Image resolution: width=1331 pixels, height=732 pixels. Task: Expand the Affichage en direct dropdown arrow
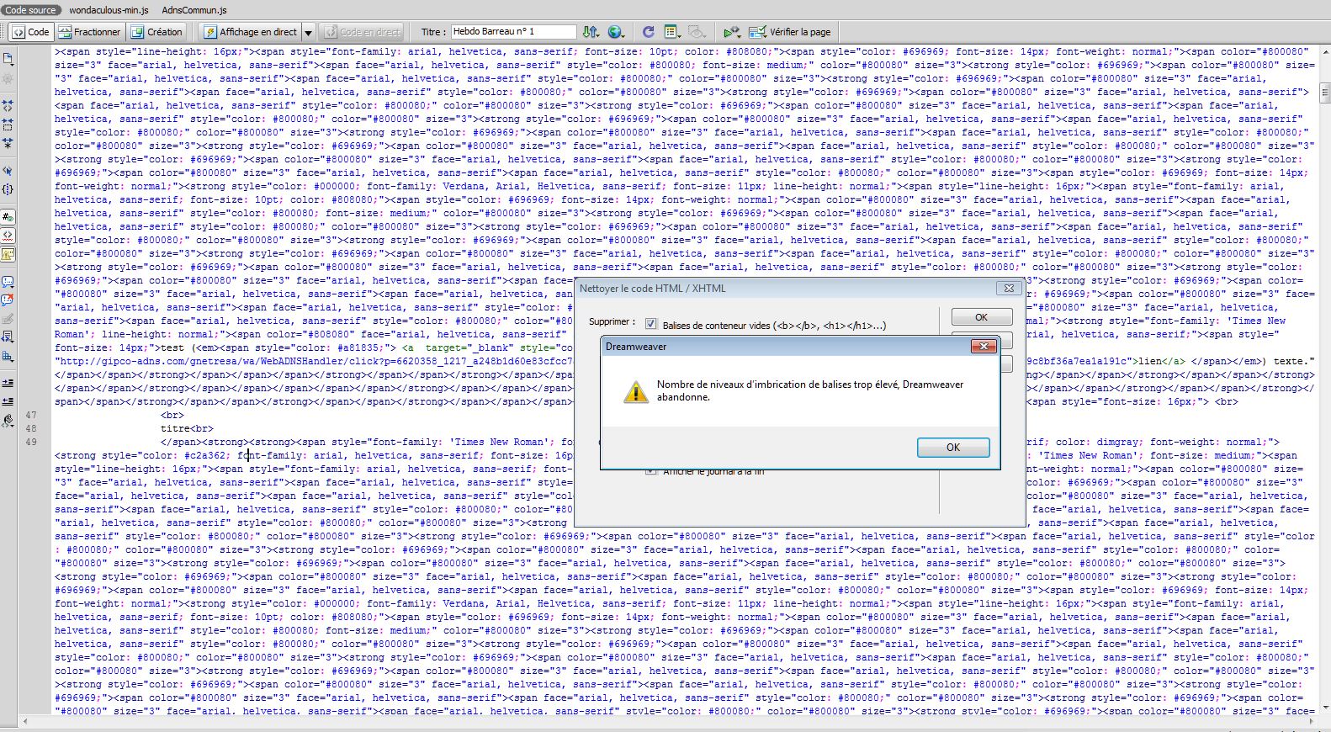308,33
